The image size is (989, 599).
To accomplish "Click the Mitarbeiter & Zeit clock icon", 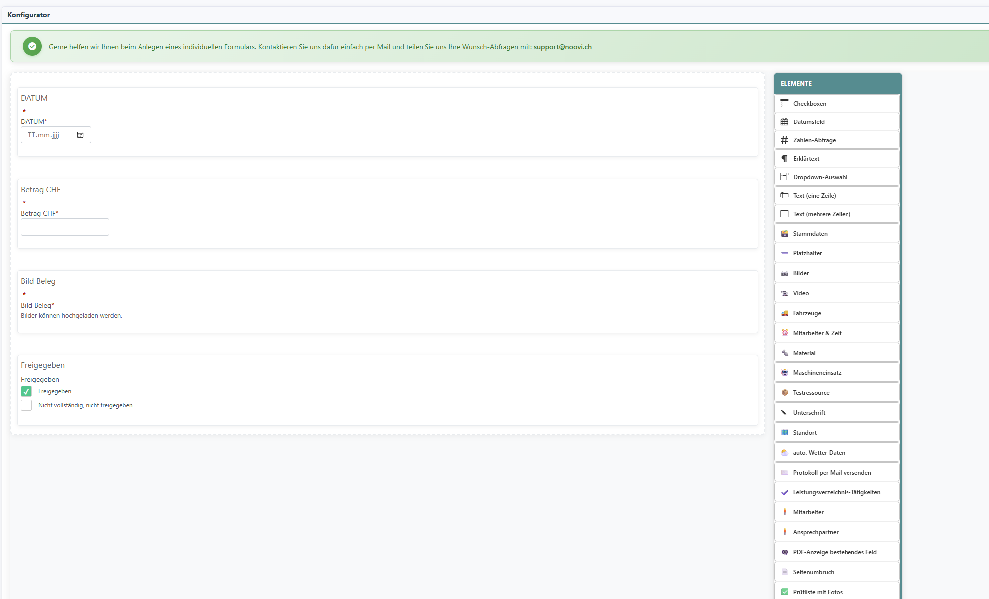I will [x=785, y=333].
